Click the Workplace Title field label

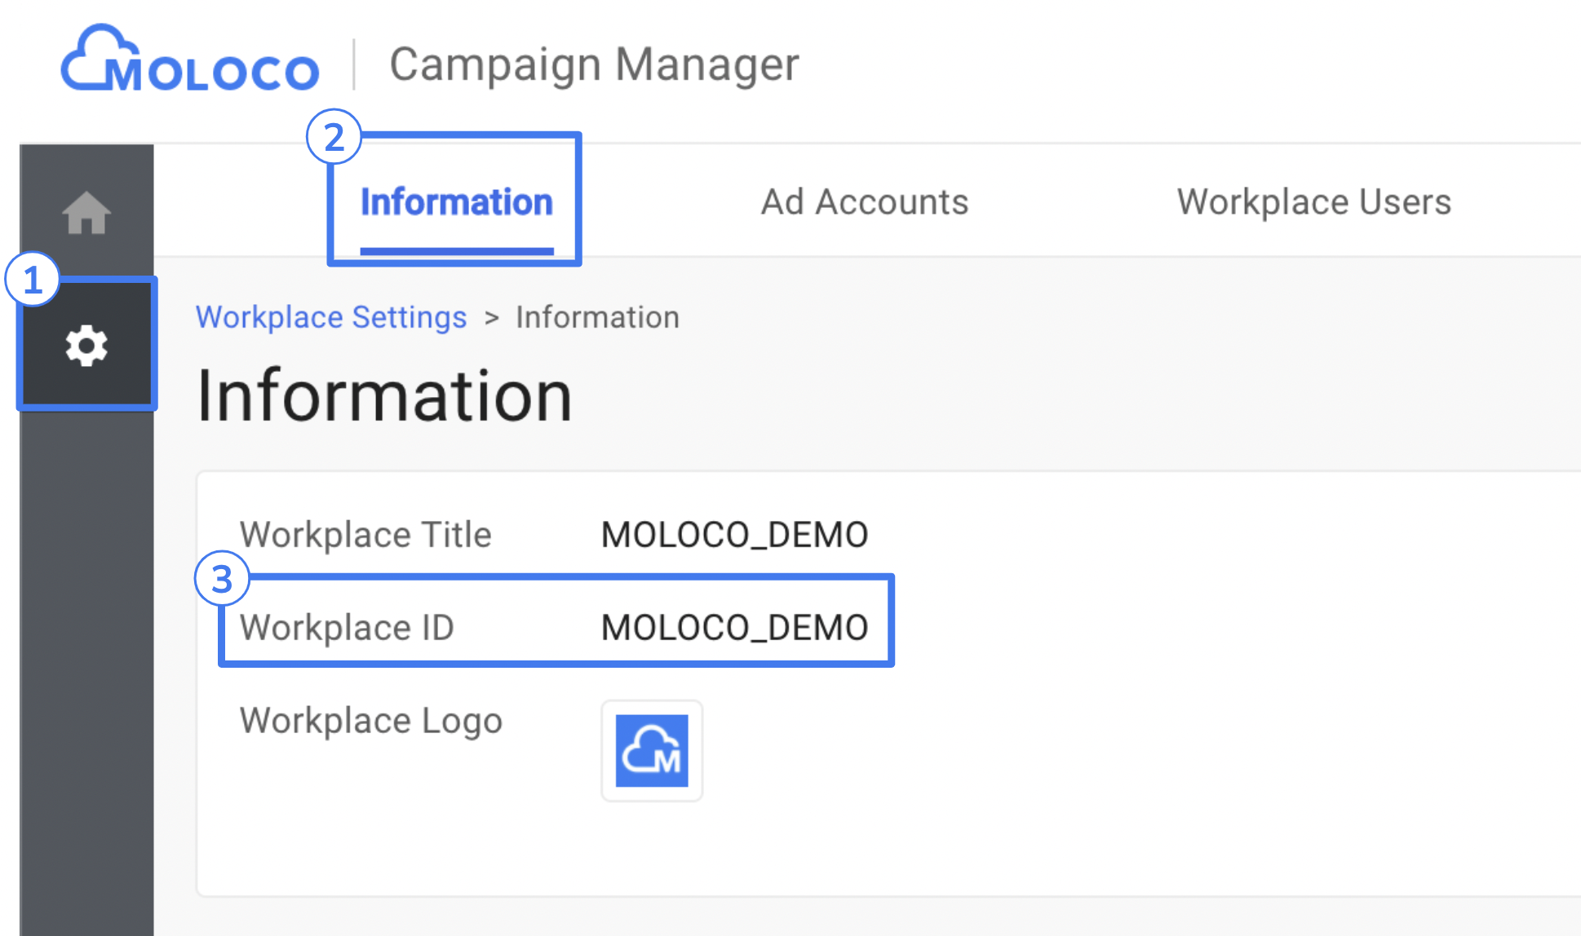point(365,534)
